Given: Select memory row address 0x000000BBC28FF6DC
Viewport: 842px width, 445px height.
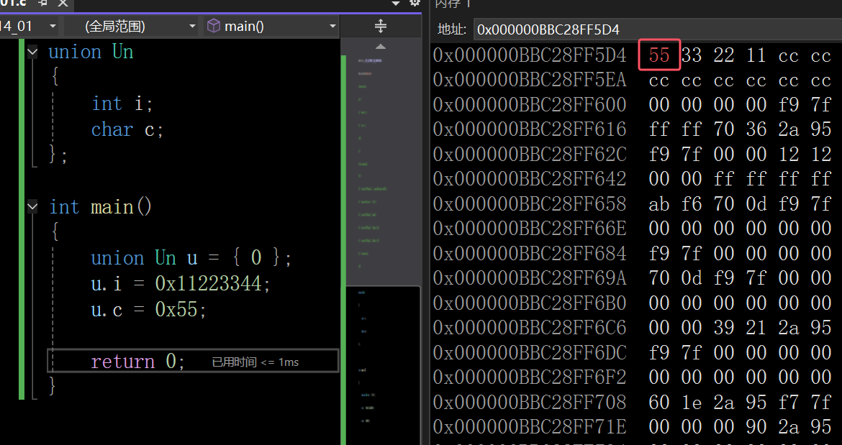Looking at the screenshot, I should (530, 352).
